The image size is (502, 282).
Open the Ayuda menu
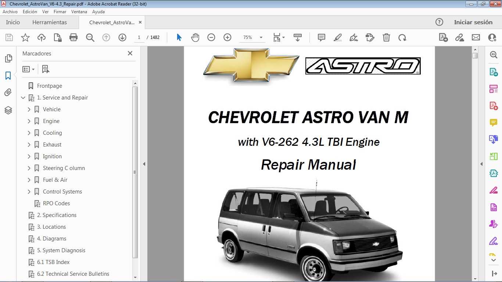[98, 12]
